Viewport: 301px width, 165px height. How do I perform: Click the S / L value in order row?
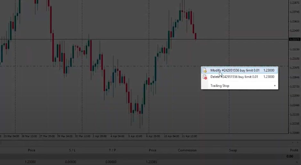click(x=71, y=162)
